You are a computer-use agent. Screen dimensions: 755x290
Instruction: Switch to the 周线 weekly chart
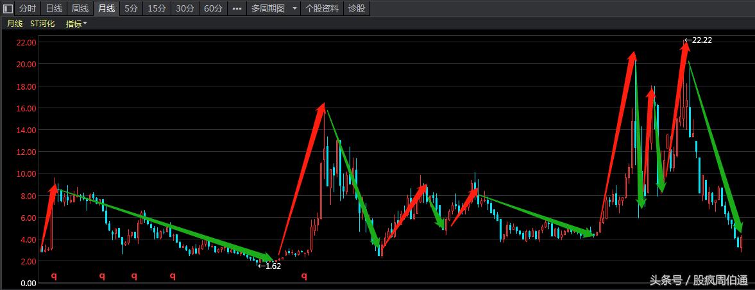coord(80,8)
